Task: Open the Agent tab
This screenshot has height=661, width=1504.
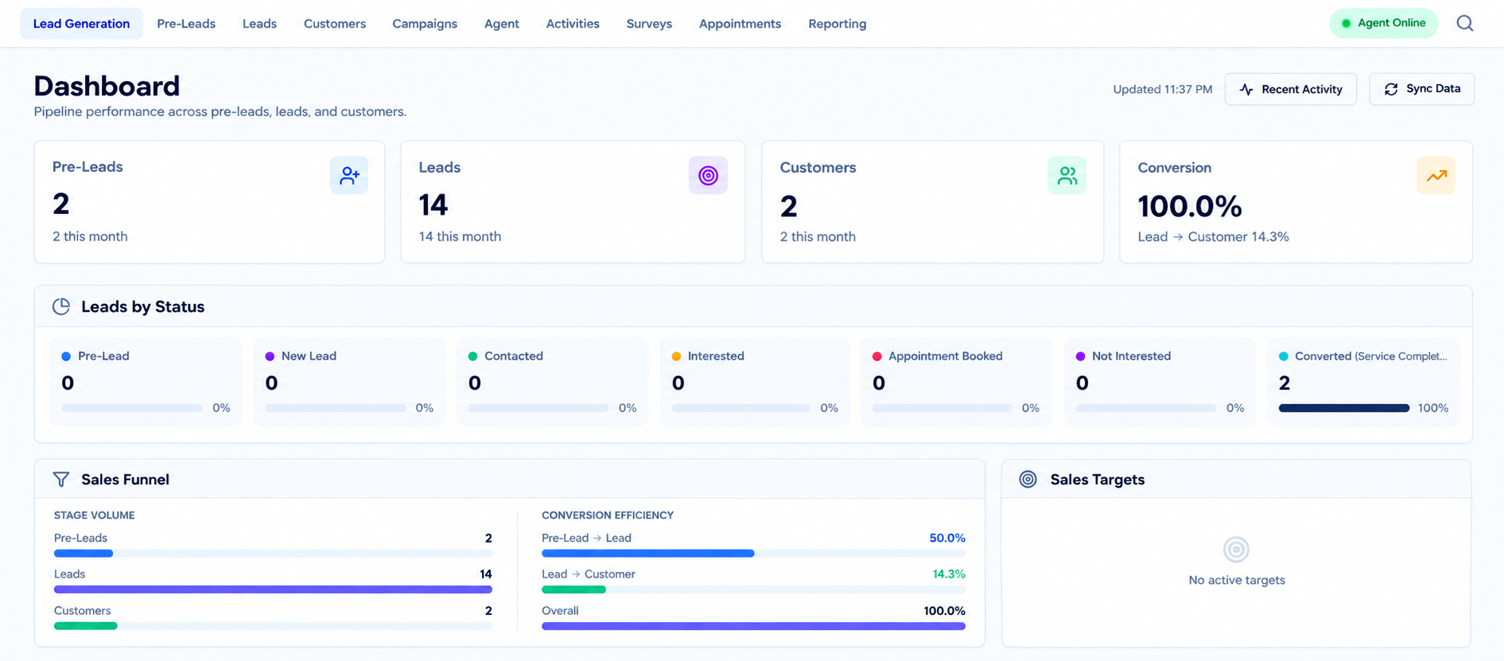Action: click(x=502, y=24)
